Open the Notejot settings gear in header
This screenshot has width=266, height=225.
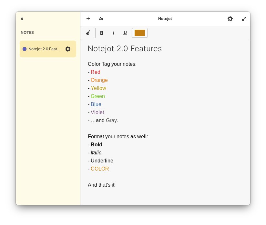pos(230,19)
